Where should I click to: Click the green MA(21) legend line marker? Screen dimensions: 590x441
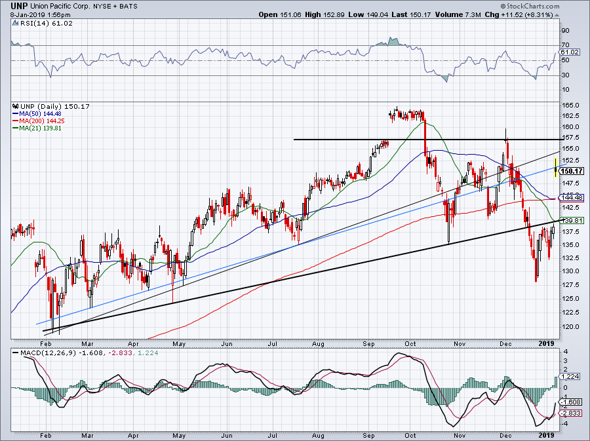[x=16, y=128]
